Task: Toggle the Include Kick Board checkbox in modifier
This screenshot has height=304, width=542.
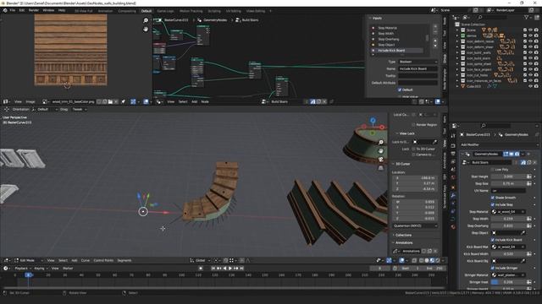Action: pos(493,240)
